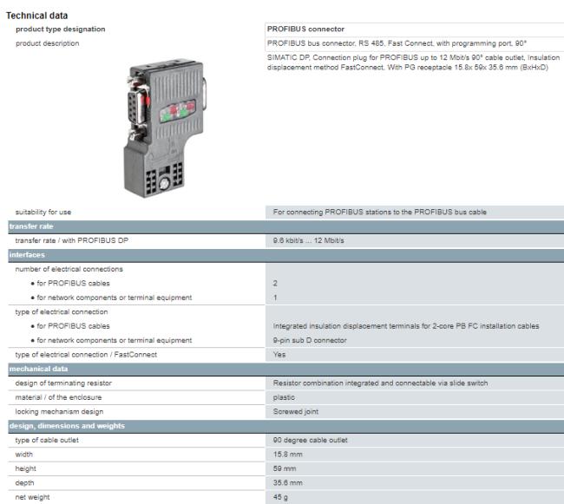This screenshot has width=564, height=504.
Task: Collapse design, dimensions and weights section
Action: pos(67,425)
